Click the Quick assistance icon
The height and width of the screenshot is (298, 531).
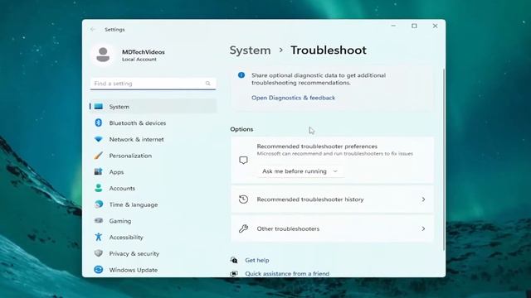pos(234,274)
